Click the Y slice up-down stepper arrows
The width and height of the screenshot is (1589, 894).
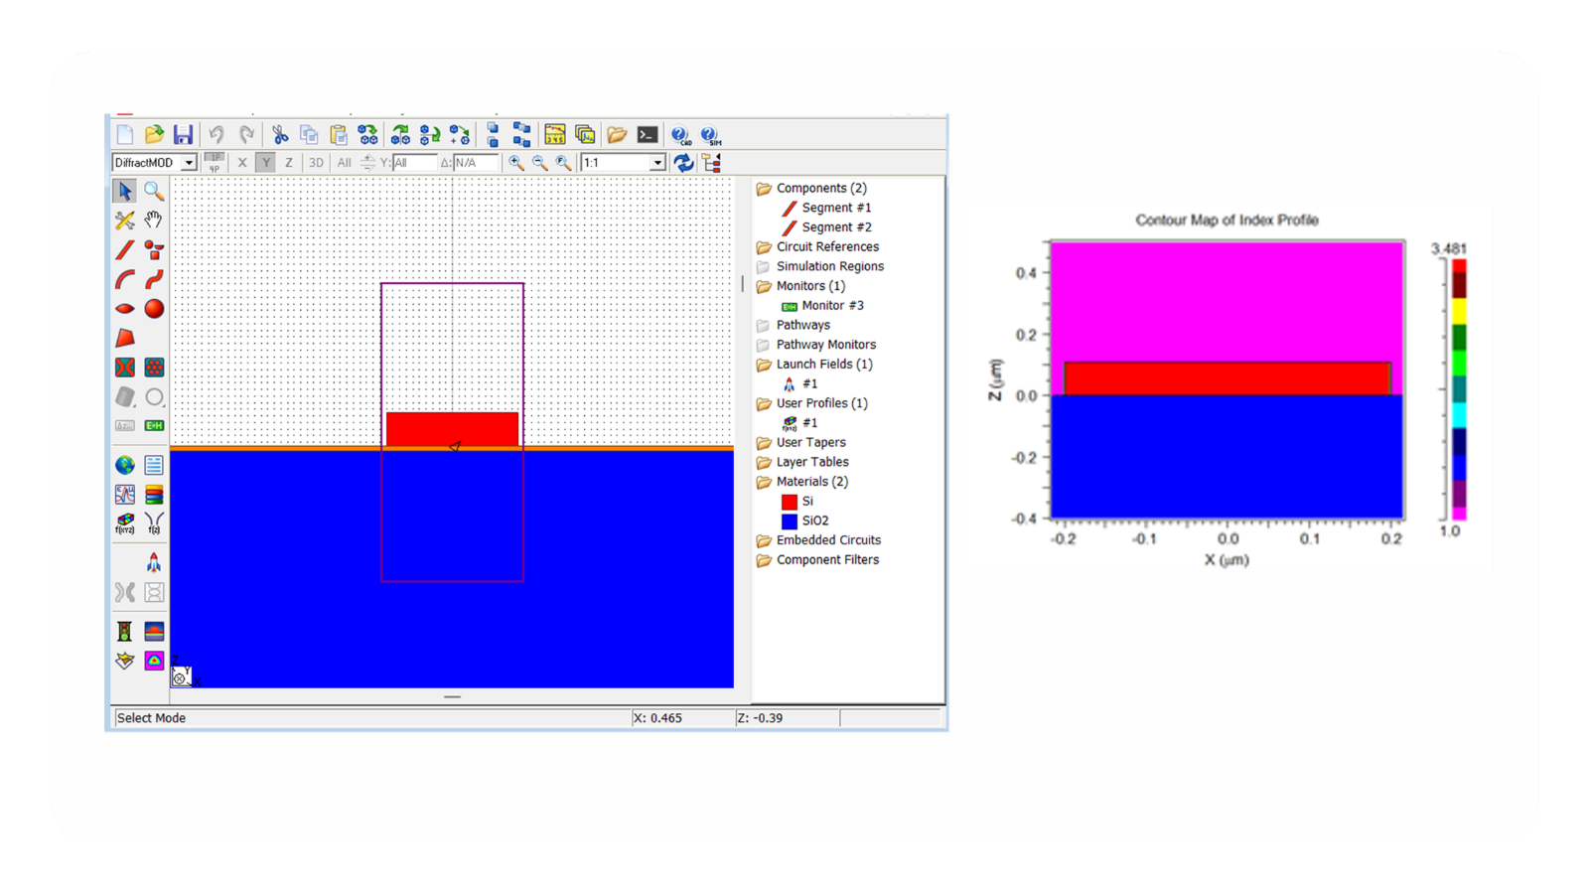coord(367,163)
